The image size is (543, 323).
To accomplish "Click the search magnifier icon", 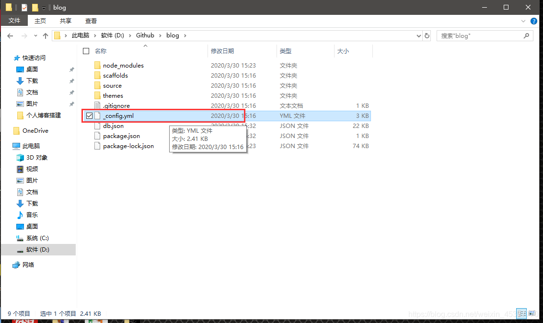I will [x=526, y=35].
